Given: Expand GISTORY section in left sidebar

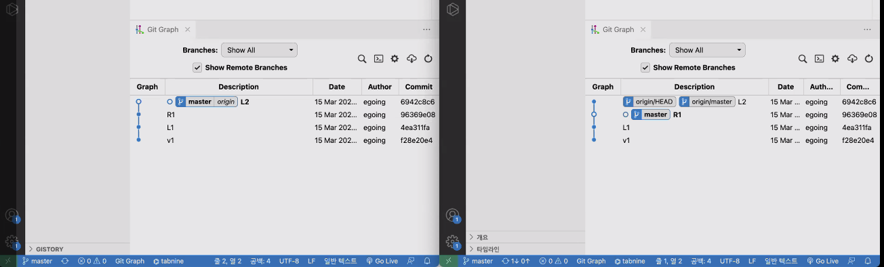Looking at the screenshot, I should (x=77, y=249).
